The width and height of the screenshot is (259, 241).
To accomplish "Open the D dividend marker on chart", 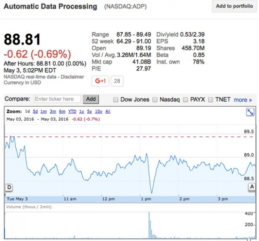I will point(9,188).
